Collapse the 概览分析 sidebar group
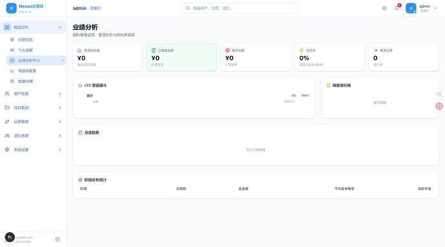 (x=60, y=28)
